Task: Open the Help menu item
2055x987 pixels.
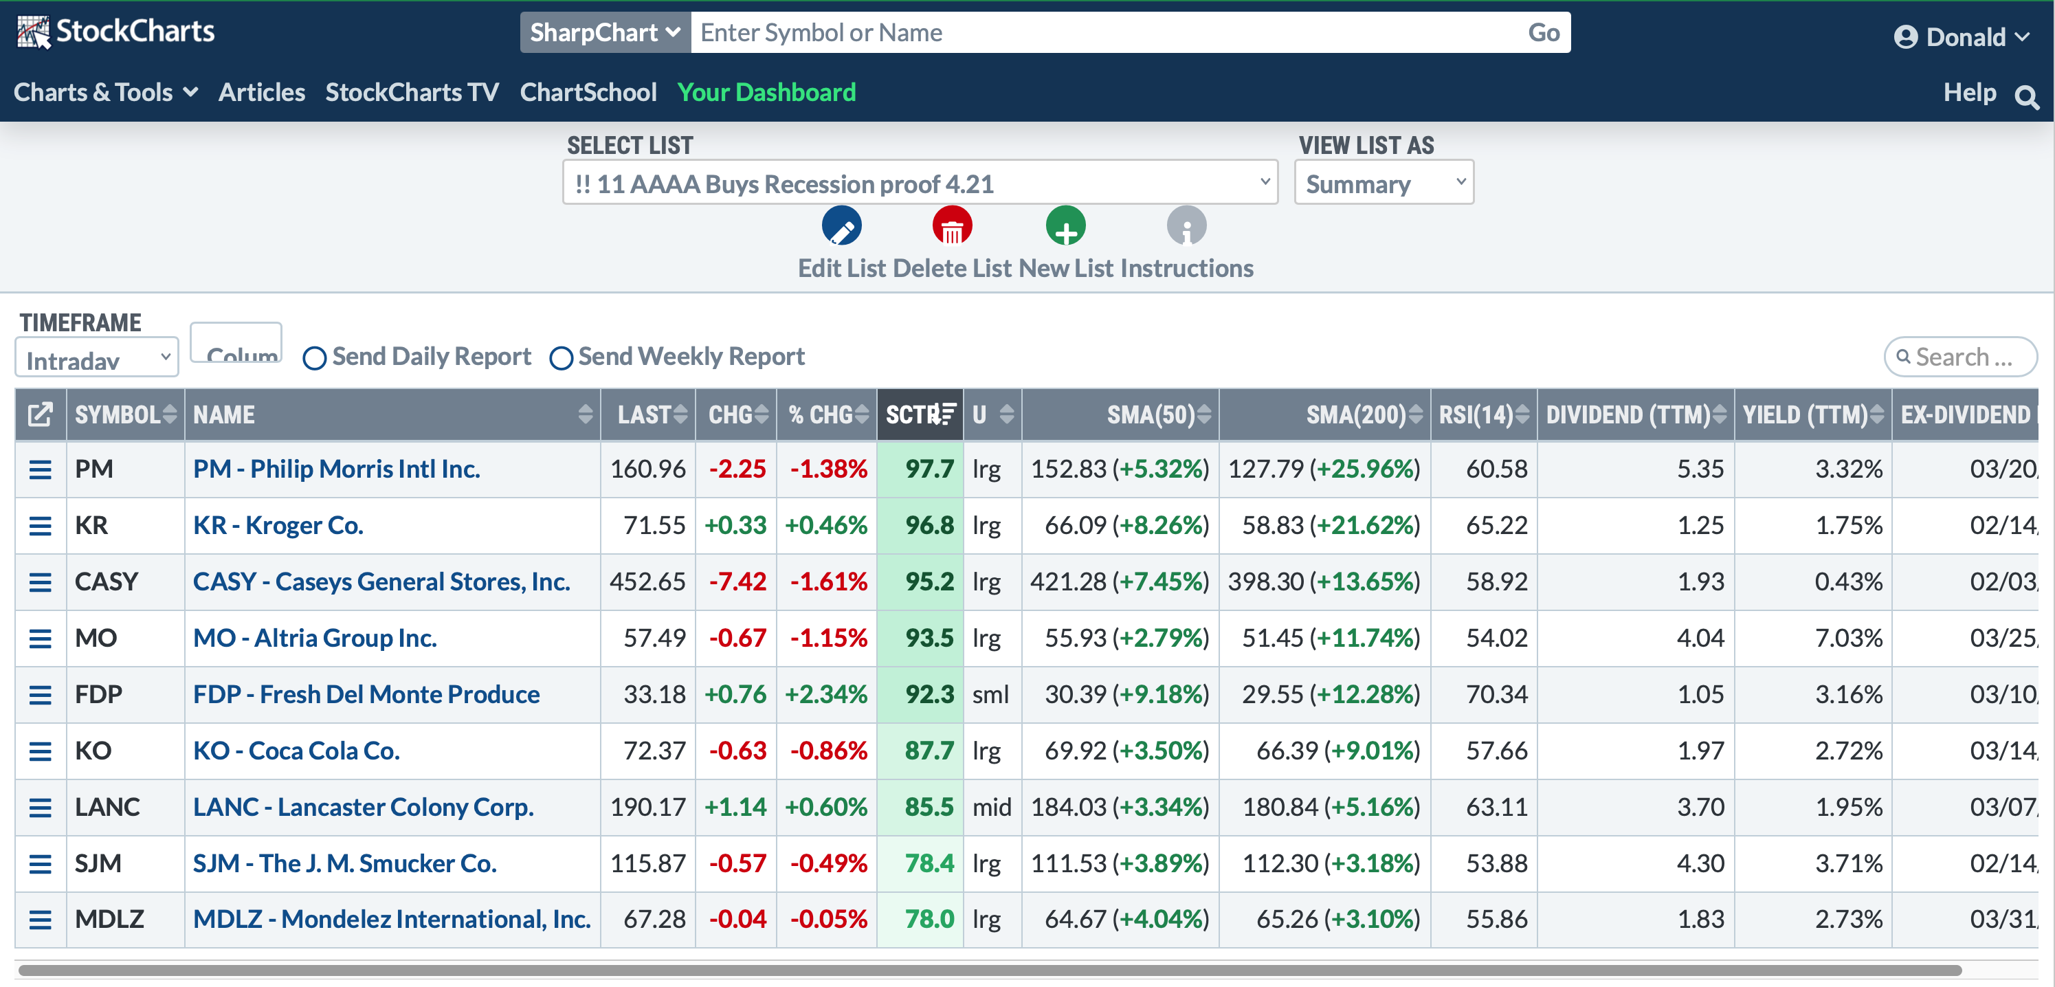Action: (1970, 93)
